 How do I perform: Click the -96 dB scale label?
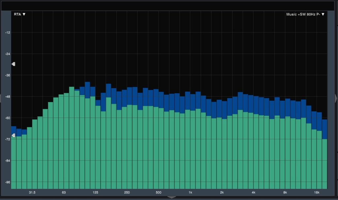(8, 182)
